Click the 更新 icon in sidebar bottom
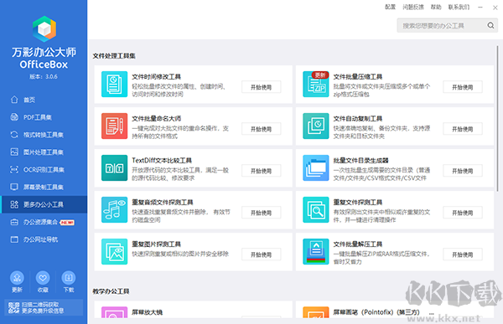The height and width of the screenshot is (324, 503). pos(17,278)
